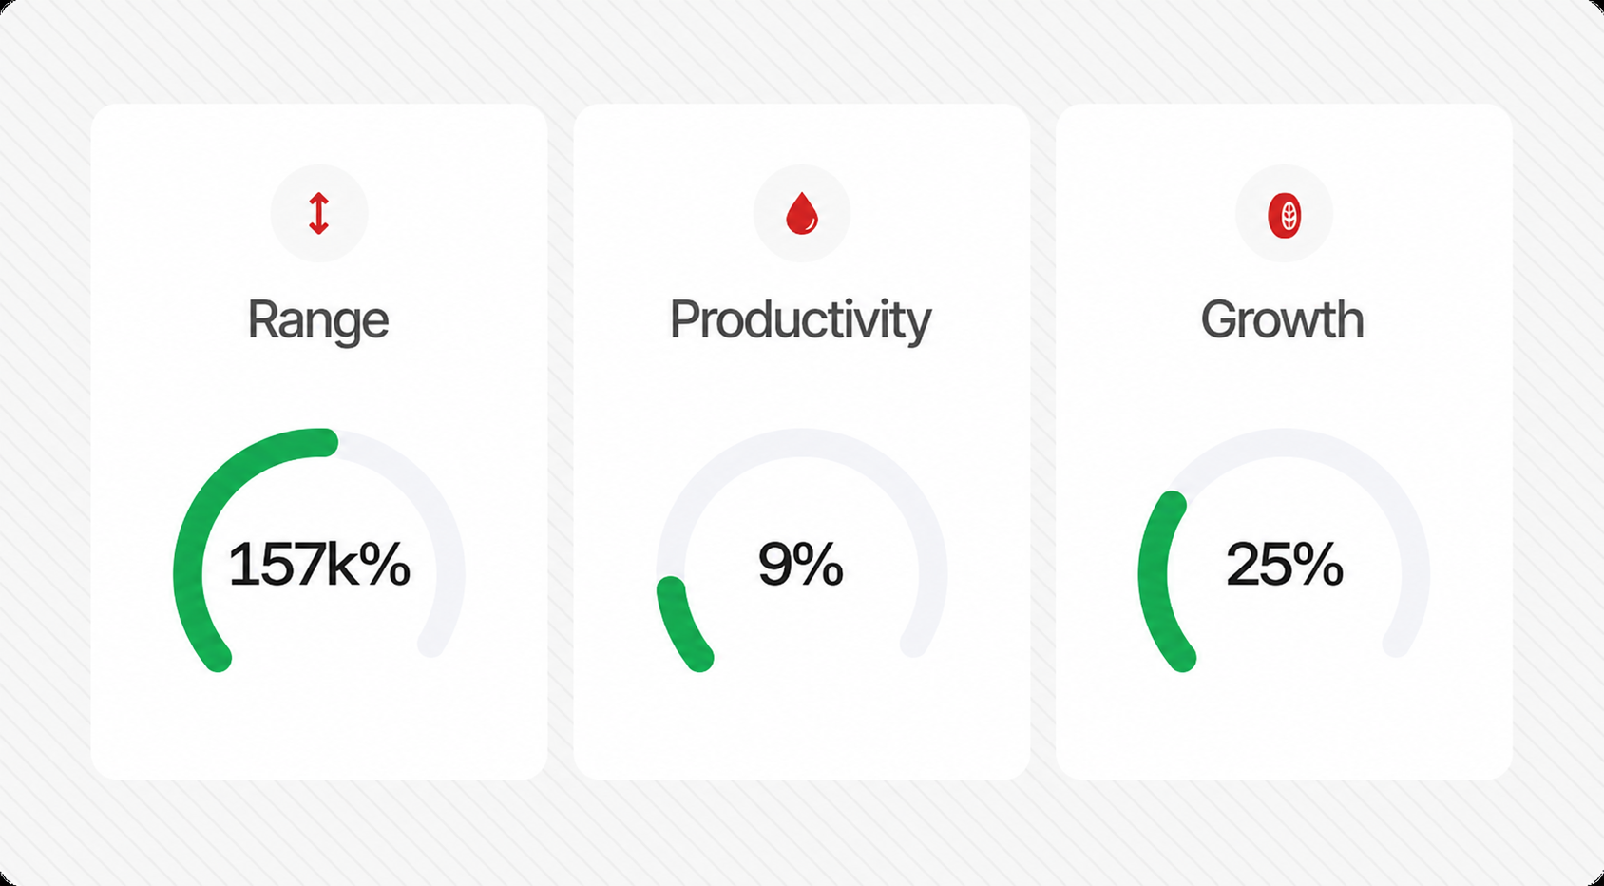Screen dimensions: 1604x886
Task: Click the circular background behind the drop icon
Action: pyautogui.click(x=802, y=213)
